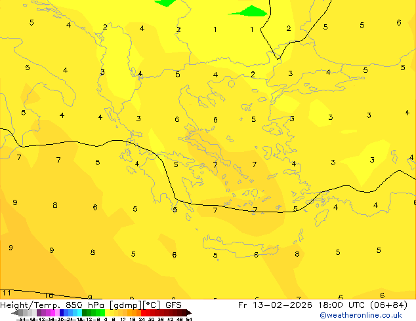Select the bright red legend swatch
416x321 pixels.
tap(143, 312)
